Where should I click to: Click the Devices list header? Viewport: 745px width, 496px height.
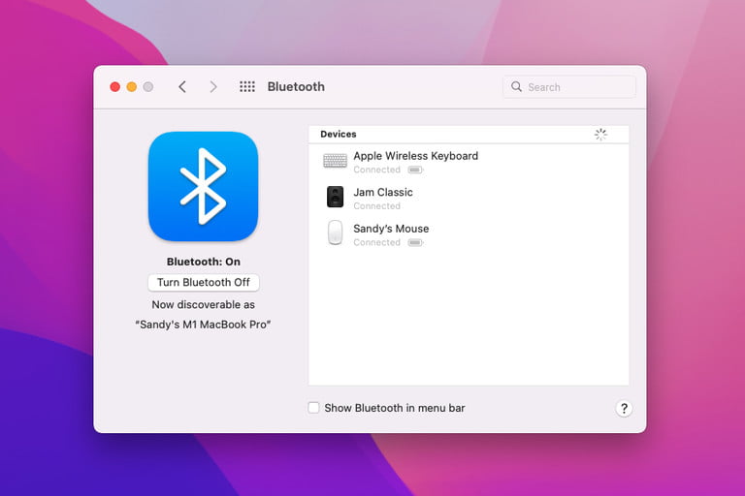(469, 135)
